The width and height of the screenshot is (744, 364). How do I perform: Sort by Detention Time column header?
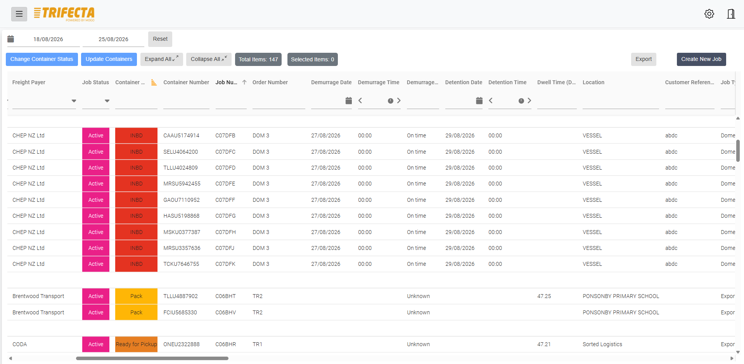coord(507,82)
